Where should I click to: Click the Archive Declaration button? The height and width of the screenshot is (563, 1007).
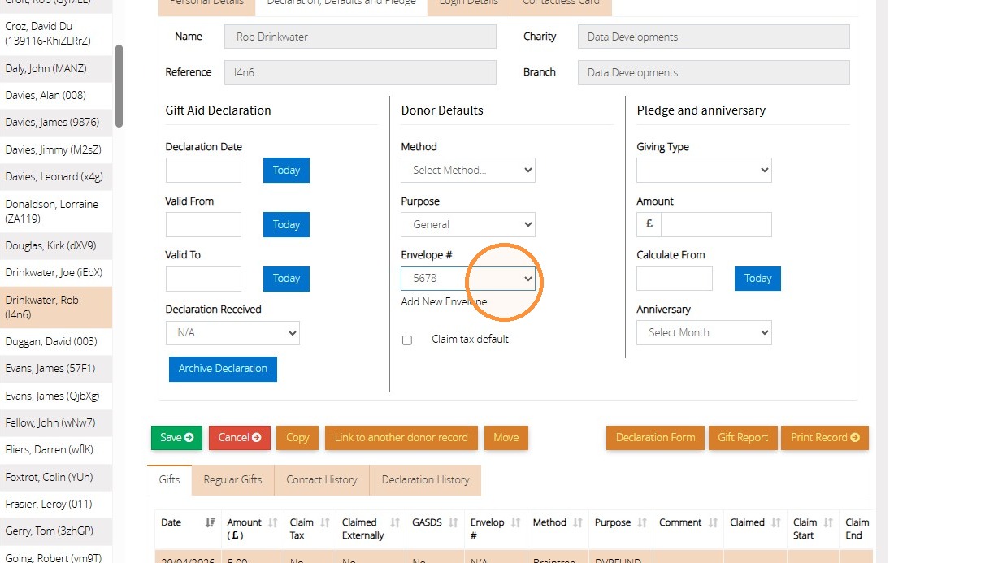[x=223, y=369]
